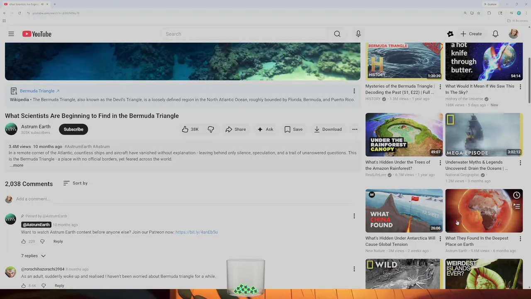This screenshot has width=531, height=299.
Task: Click the magnifier search button
Action: tap(337, 34)
